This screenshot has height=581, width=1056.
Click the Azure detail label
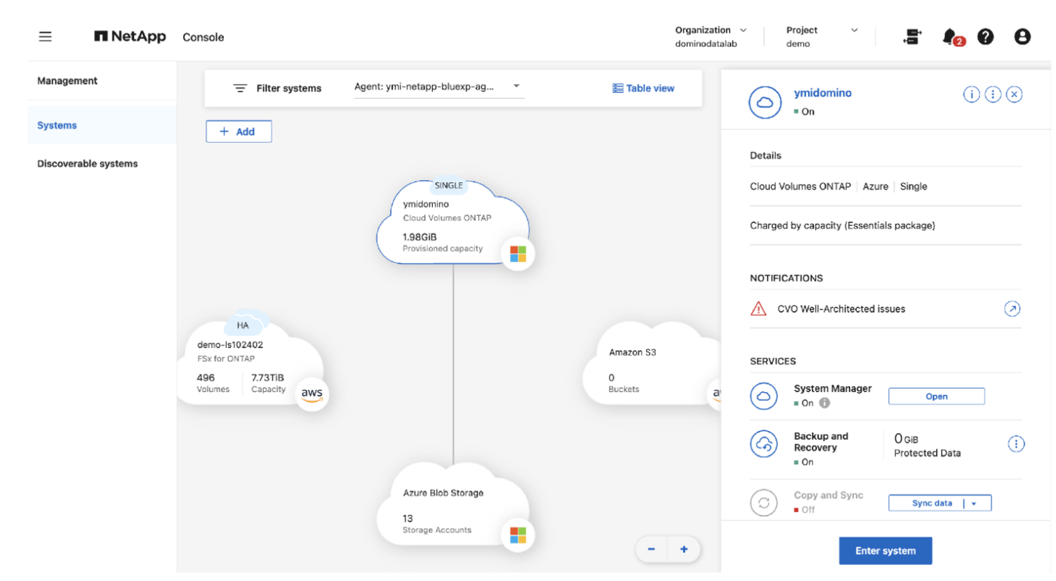pos(875,186)
